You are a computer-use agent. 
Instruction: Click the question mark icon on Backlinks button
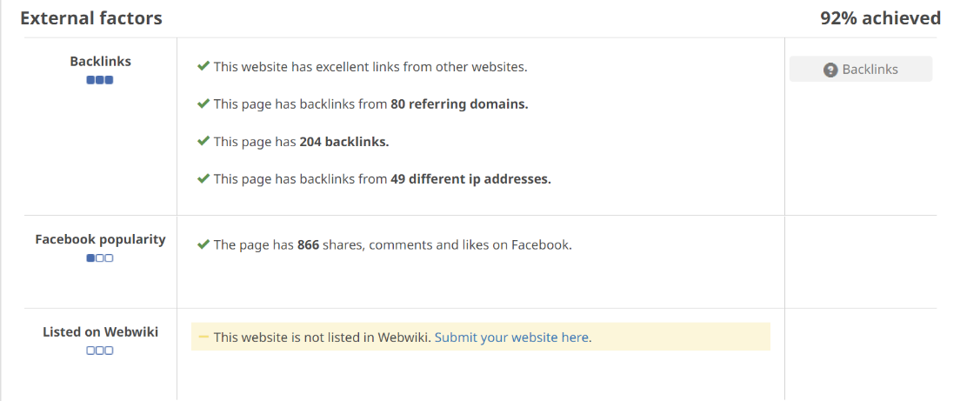pyautogui.click(x=830, y=70)
